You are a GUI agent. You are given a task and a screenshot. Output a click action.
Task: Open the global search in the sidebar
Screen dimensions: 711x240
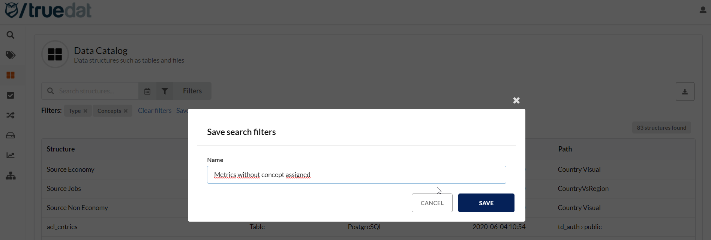(x=10, y=34)
